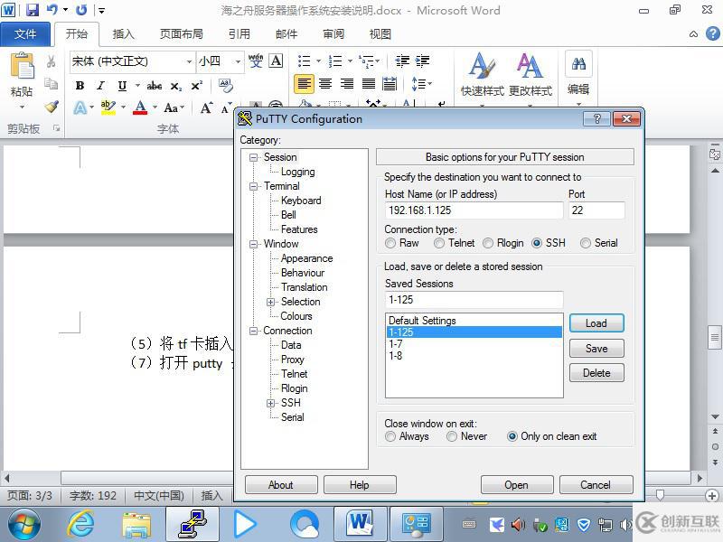Open the font name dropdown

[x=189, y=61]
